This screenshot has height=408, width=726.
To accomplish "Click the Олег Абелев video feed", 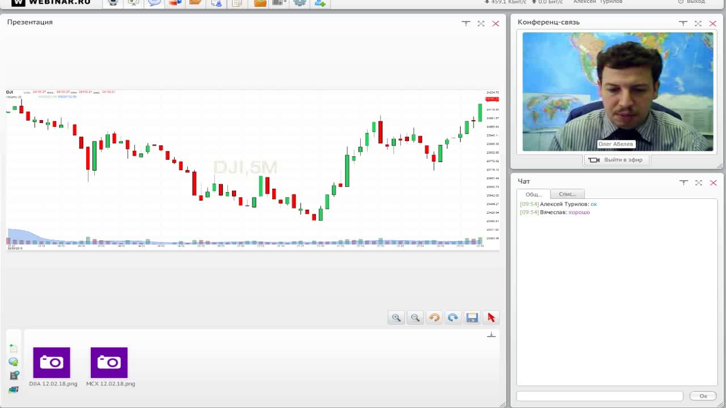I will pyautogui.click(x=618, y=92).
